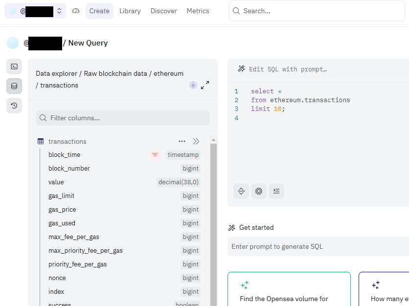This screenshot has width=409, height=306.
Task: Open the Create tab
Action: pyautogui.click(x=99, y=11)
